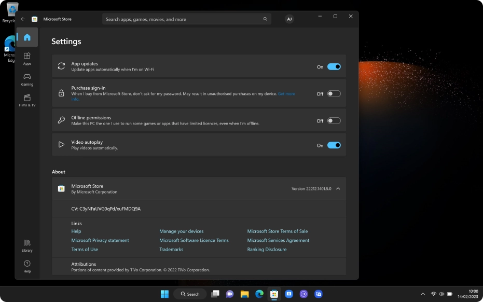Open Manage your devices link
The image size is (483, 302).
pyautogui.click(x=181, y=231)
